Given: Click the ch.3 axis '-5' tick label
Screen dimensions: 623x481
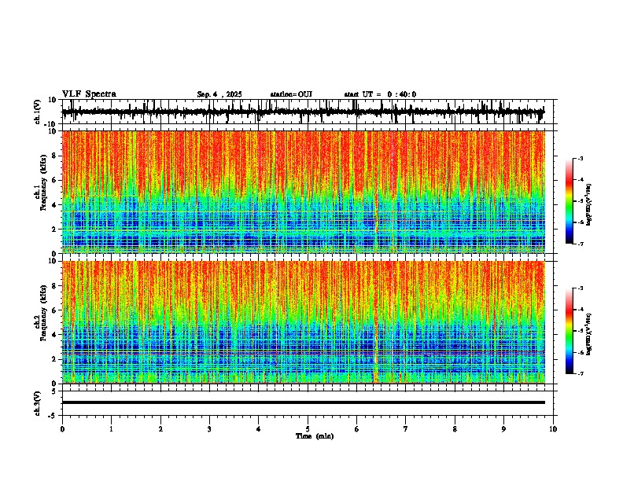Looking at the screenshot, I should coord(53,416).
